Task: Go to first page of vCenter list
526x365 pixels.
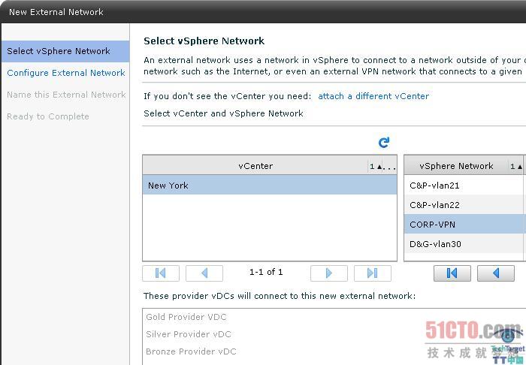Action: point(161,273)
